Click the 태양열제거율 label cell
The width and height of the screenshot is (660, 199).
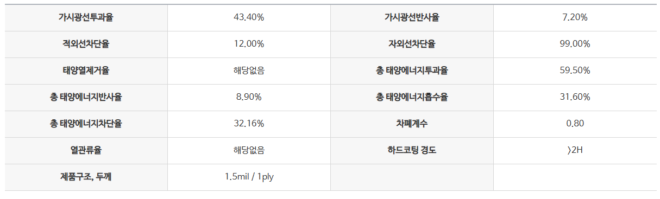(x=86, y=70)
